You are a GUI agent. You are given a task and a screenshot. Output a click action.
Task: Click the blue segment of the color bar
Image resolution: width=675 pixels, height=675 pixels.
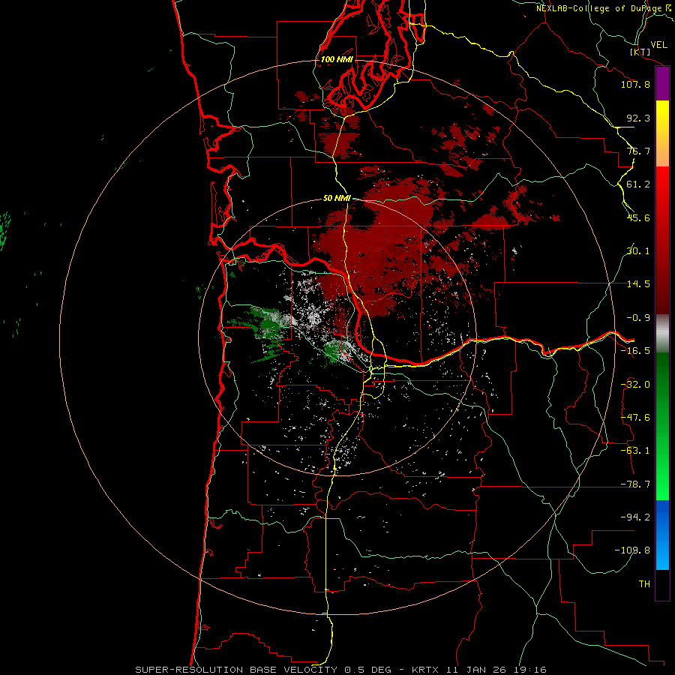point(662,535)
